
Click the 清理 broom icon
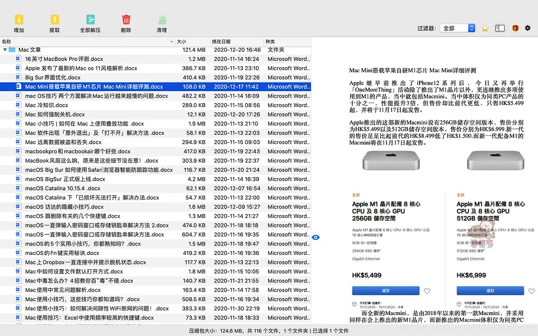tap(162, 20)
